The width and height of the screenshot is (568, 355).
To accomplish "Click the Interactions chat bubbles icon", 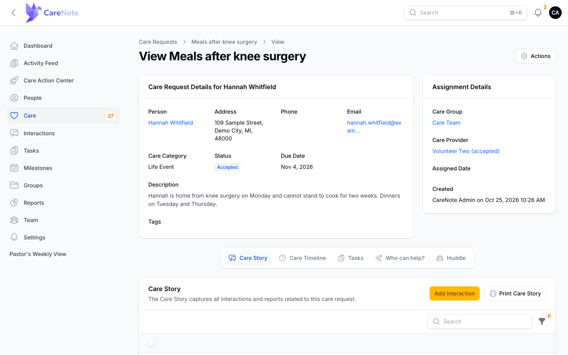I will pyautogui.click(x=14, y=133).
